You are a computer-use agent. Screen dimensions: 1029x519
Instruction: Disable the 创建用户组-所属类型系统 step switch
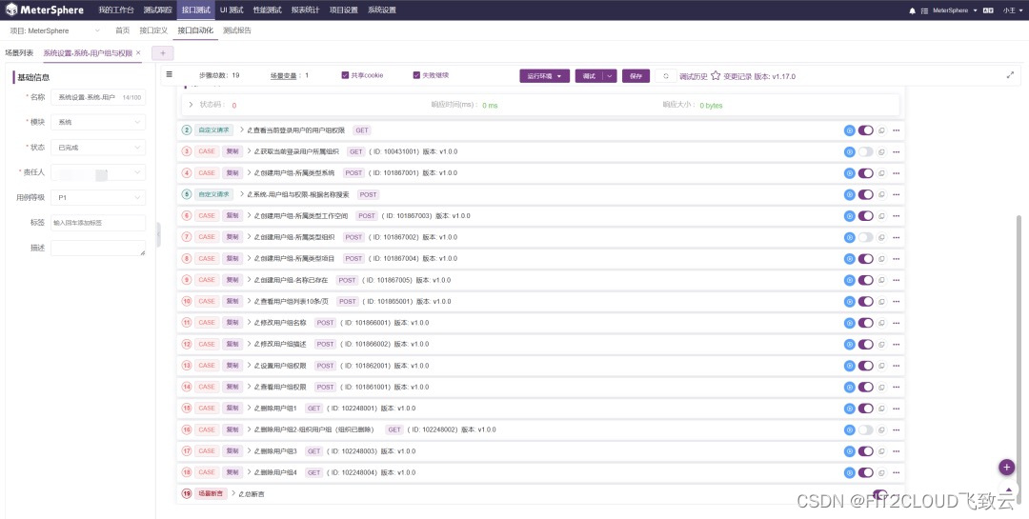[x=865, y=173]
